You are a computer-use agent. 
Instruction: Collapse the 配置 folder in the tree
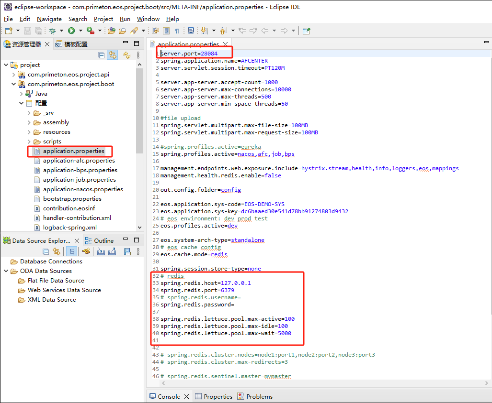[22, 103]
